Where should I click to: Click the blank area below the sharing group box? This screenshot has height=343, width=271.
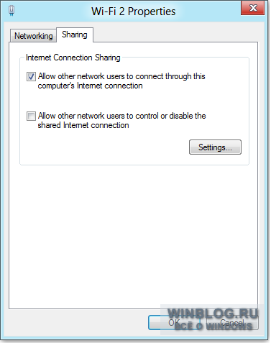(134, 236)
